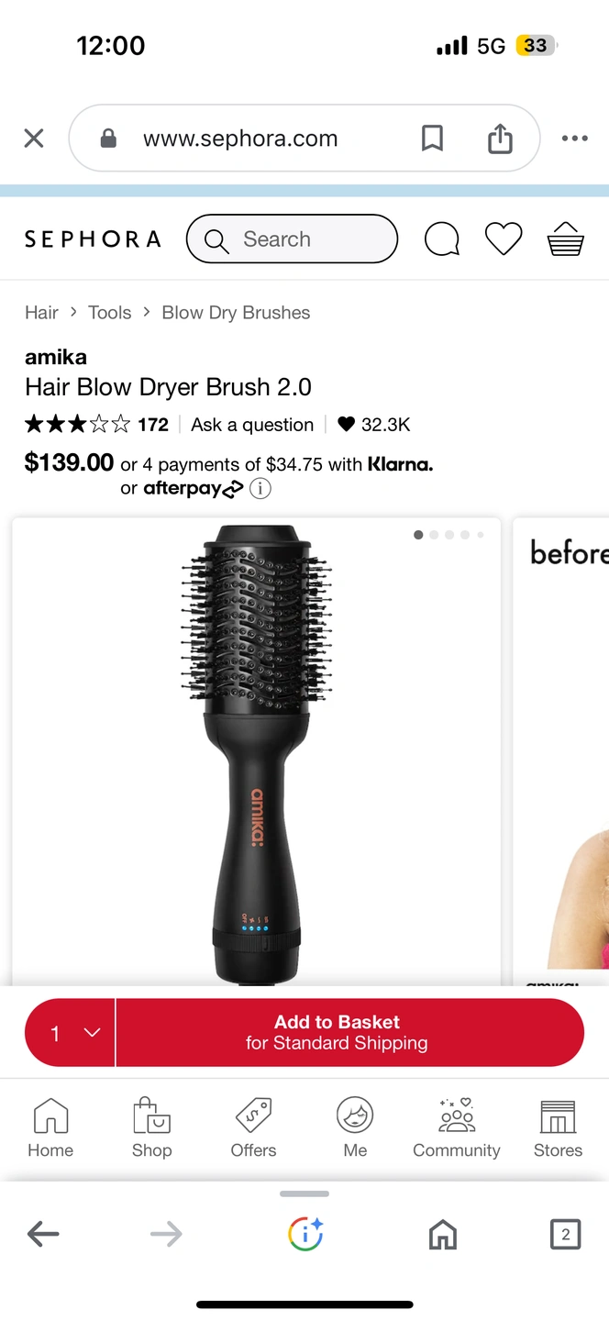Image resolution: width=609 pixels, height=1321 pixels.
Task: Open the Shop tab in bottom navigation
Action: point(152,1128)
